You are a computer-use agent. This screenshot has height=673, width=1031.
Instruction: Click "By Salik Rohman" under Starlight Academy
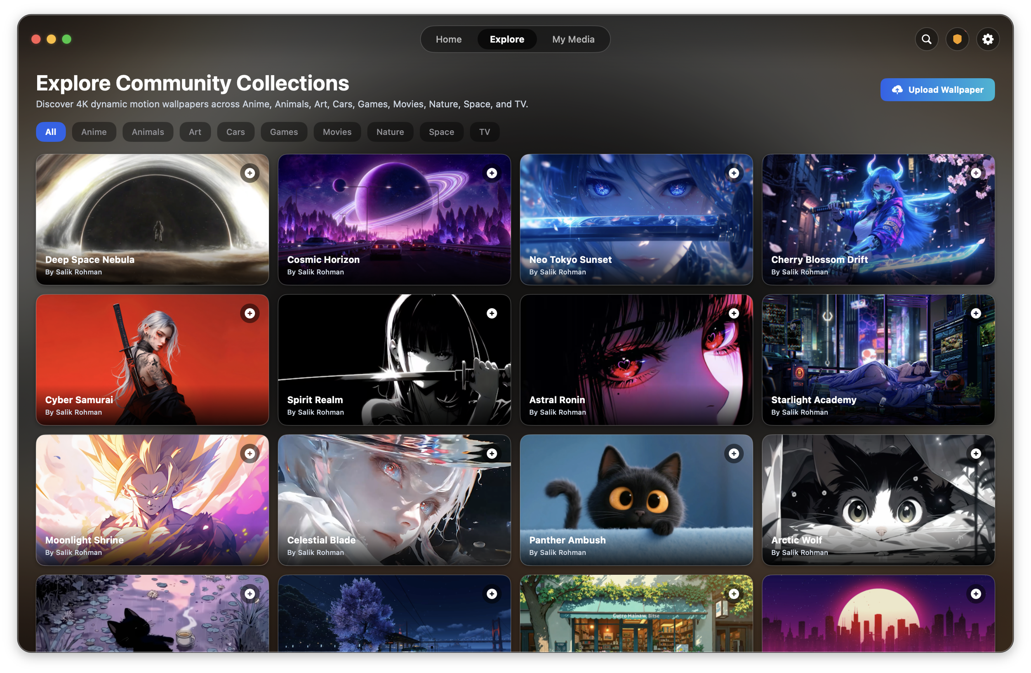800,412
